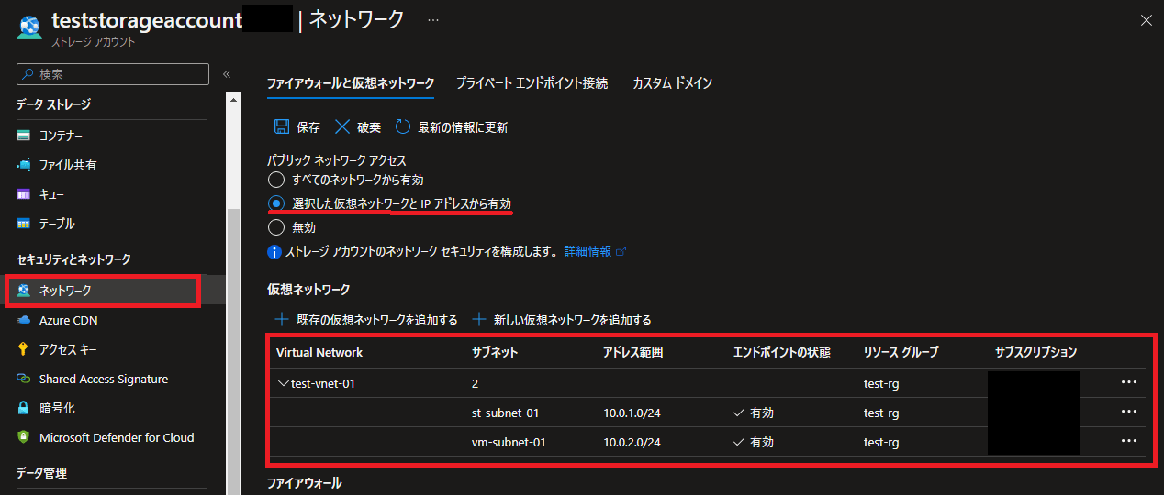Click 最新の情報に更新 label
The image size is (1164, 495).
coord(463,127)
